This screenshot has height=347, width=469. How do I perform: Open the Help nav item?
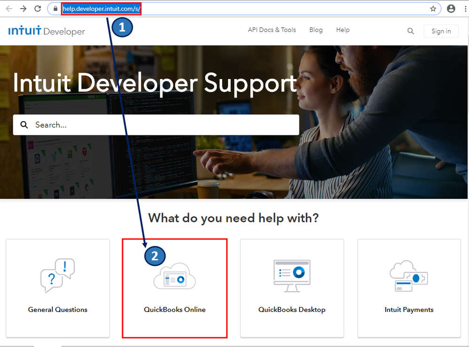coord(343,30)
